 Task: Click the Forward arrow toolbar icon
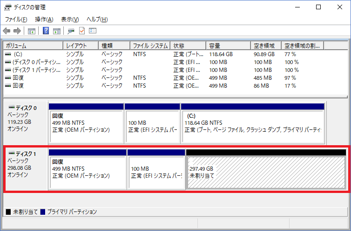click(x=17, y=31)
